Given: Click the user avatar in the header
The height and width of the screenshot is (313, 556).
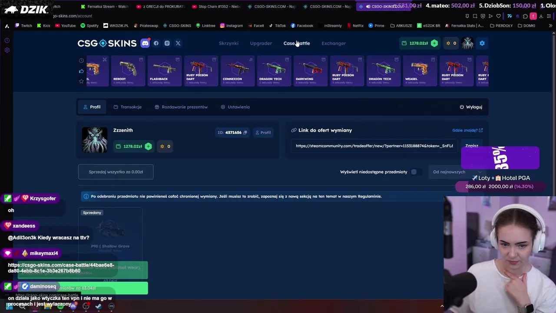Looking at the screenshot, I should pos(468,43).
